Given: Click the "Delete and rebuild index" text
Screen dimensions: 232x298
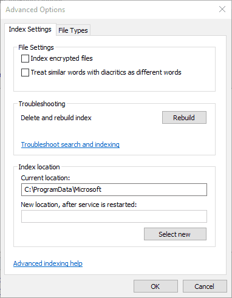Looking at the screenshot, I should [x=56, y=118].
